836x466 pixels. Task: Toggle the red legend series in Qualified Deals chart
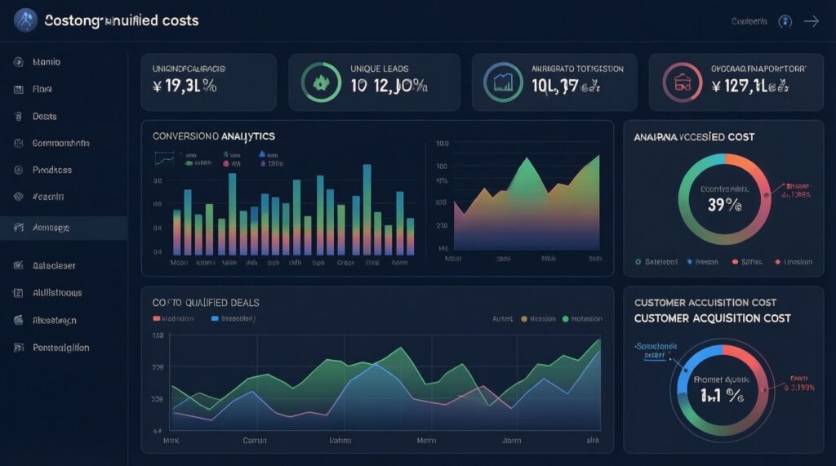coord(158,319)
